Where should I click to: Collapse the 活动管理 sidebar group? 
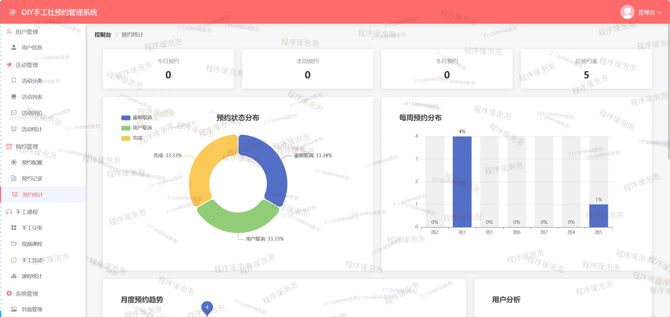coord(27,65)
